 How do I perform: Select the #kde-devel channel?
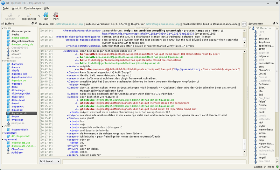click(x=18, y=100)
